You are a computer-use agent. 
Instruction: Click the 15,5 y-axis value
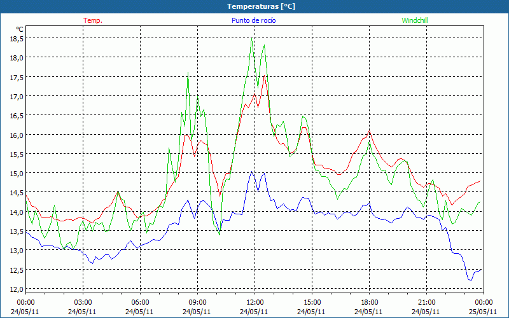point(17,154)
